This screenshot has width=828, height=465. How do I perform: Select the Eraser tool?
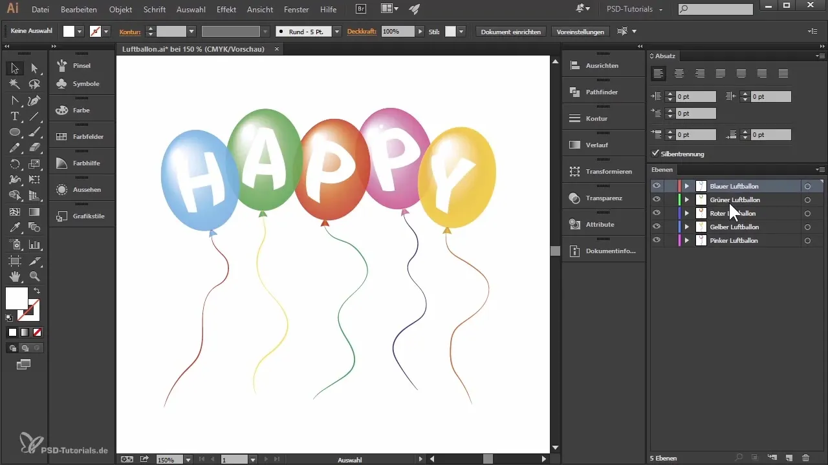pyautogui.click(x=34, y=148)
